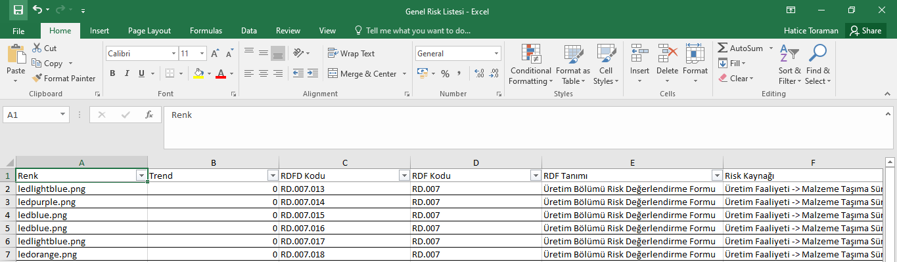Image resolution: width=897 pixels, height=262 pixels.
Task: Expand the General number format dropdown
Action: tap(496, 54)
